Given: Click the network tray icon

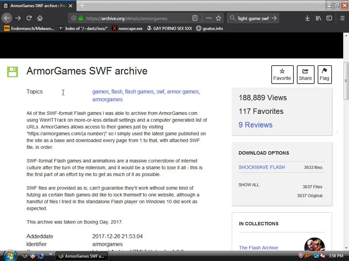Looking at the screenshot, I should (316, 256).
